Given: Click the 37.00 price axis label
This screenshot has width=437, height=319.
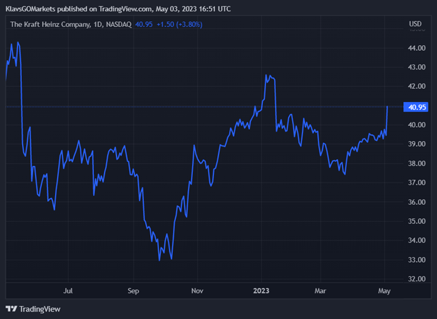Looking at the screenshot, I should [x=417, y=182].
